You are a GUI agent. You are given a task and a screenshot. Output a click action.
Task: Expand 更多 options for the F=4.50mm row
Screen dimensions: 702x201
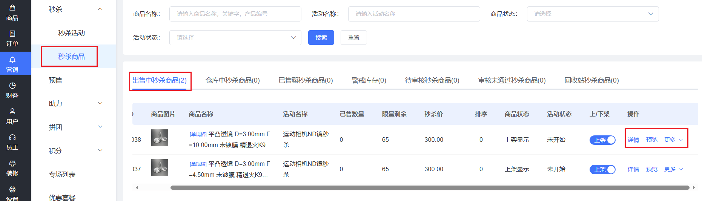[x=674, y=169]
